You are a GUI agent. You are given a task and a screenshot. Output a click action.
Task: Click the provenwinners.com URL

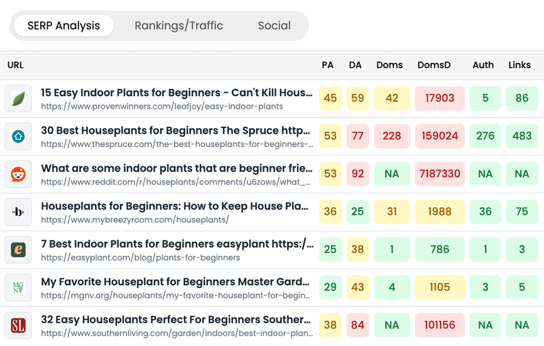click(162, 106)
